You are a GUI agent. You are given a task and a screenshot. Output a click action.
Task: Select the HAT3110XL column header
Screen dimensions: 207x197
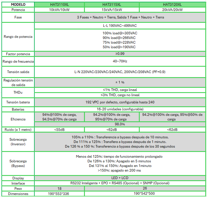[59, 5]
